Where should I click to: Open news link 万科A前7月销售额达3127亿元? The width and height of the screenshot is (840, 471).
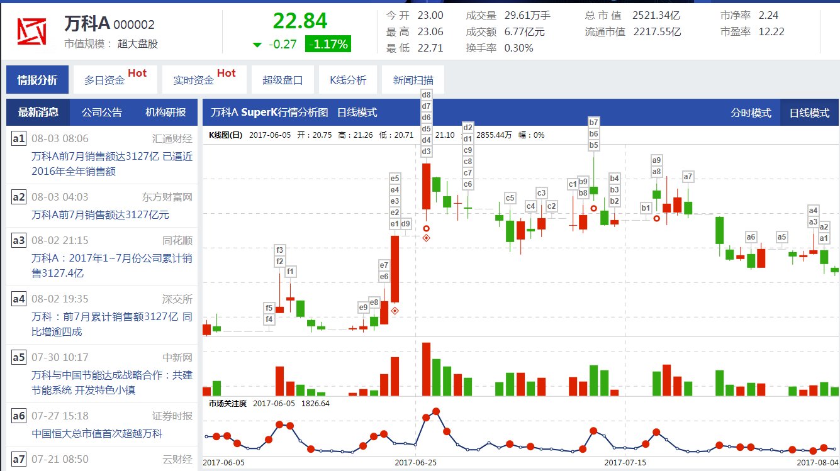(101, 215)
